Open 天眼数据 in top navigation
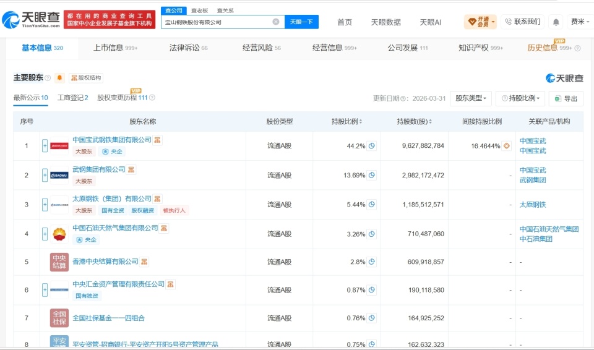Screen dimensions: 594x350 pyautogui.click(x=385, y=22)
